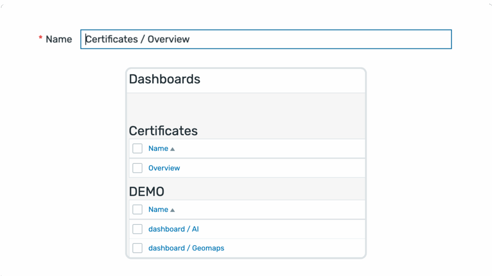Open the Overview dashboard link
Screen dimensions: 492x276
pos(164,168)
